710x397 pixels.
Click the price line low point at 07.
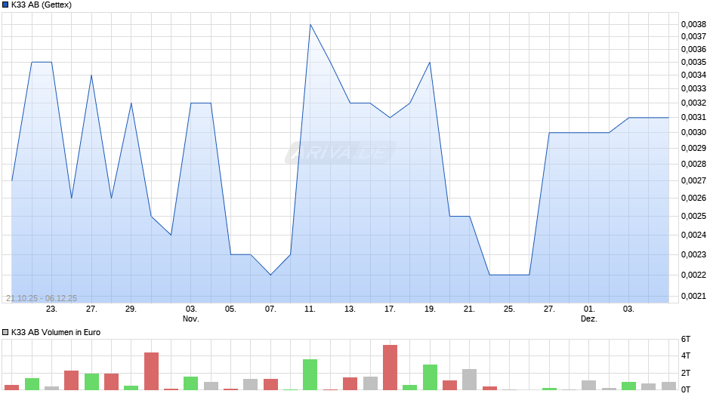[270, 275]
